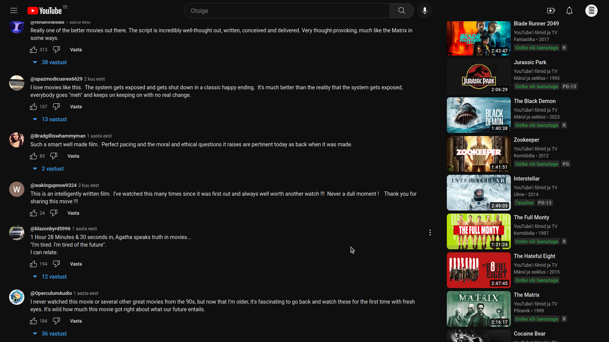Open The Matrix title link
The image size is (609, 342).
pyautogui.click(x=527, y=295)
